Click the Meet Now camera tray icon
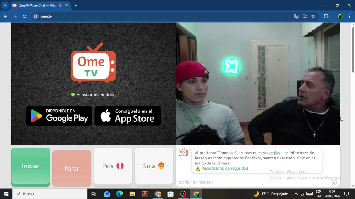 point(303,194)
